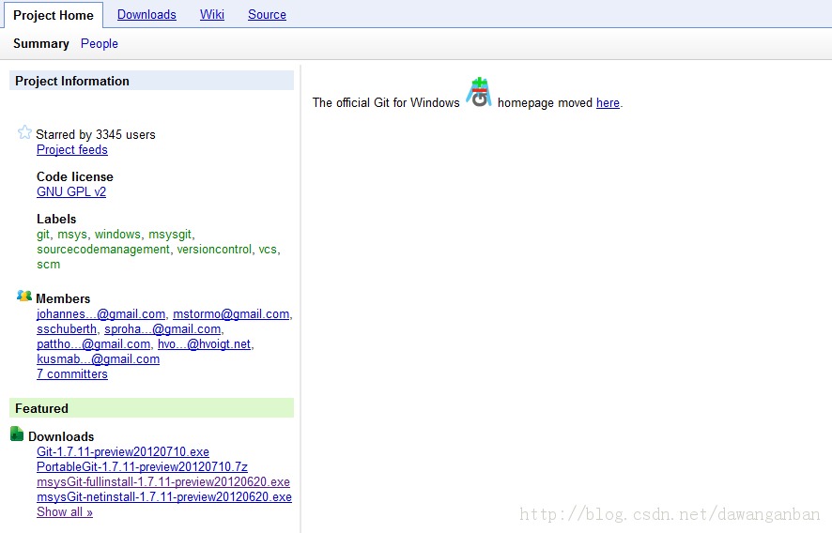The image size is (832, 533).
Task: Open member sschuberth profile
Action: (x=67, y=328)
